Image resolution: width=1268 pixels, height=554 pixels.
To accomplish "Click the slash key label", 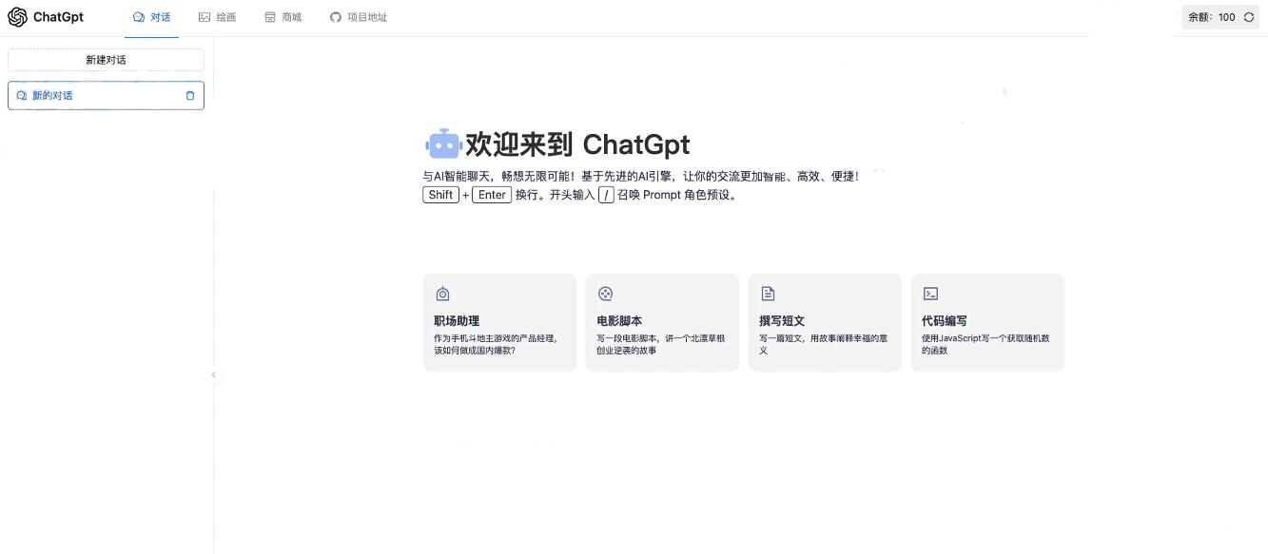I will coord(606,195).
